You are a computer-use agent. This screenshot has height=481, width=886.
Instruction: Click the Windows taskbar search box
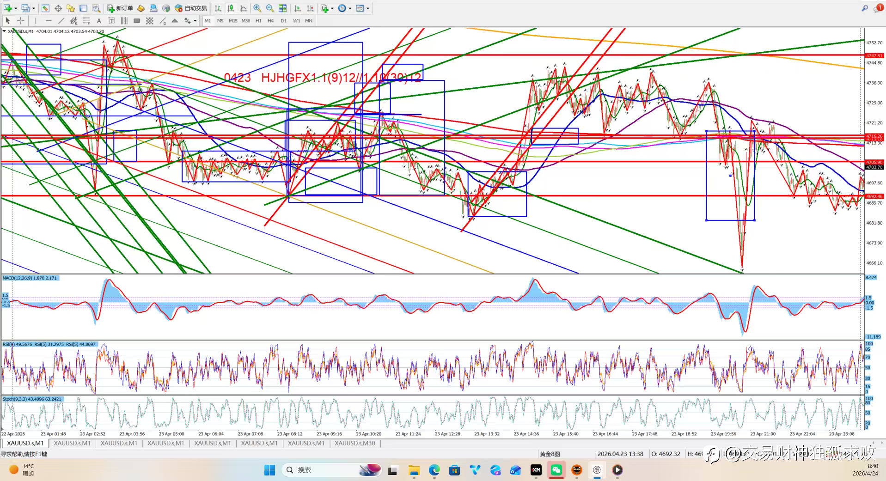coord(319,470)
